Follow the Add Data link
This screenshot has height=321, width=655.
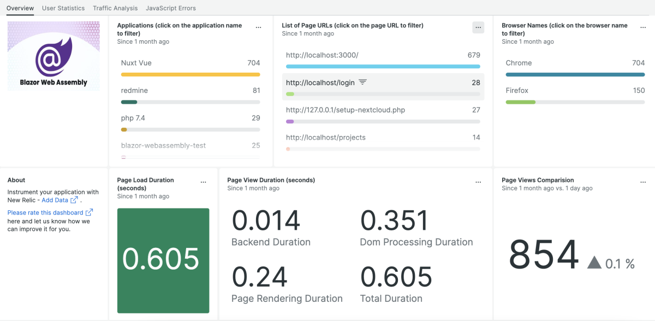55,200
